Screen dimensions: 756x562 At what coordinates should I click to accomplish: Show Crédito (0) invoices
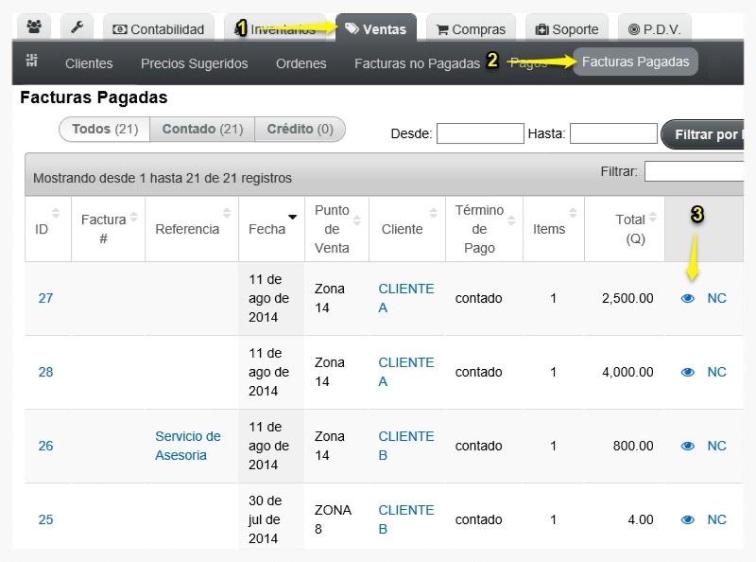(x=300, y=129)
